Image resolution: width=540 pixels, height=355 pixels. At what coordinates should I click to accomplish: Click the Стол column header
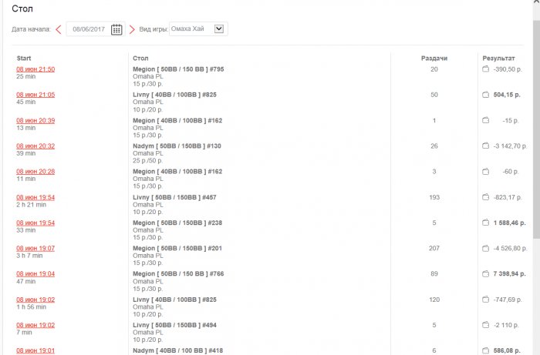click(x=140, y=58)
